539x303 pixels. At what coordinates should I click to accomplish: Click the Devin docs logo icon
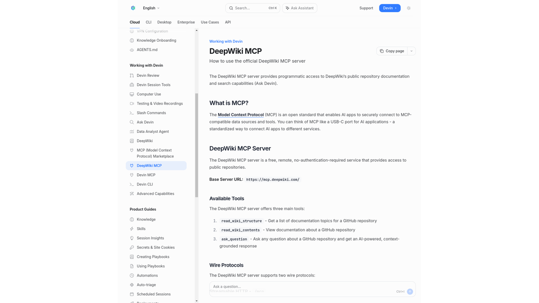click(x=133, y=8)
